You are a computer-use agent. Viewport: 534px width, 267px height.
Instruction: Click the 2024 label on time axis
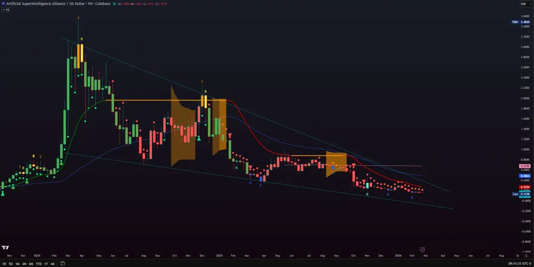click(x=37, y=256)
